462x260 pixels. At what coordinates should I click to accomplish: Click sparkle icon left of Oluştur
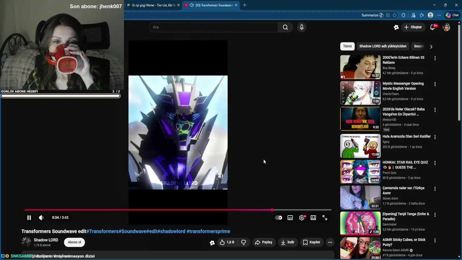[x=396, y=27]
